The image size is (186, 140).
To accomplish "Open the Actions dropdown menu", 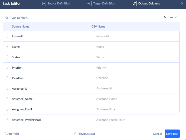I will click(170, 17).
